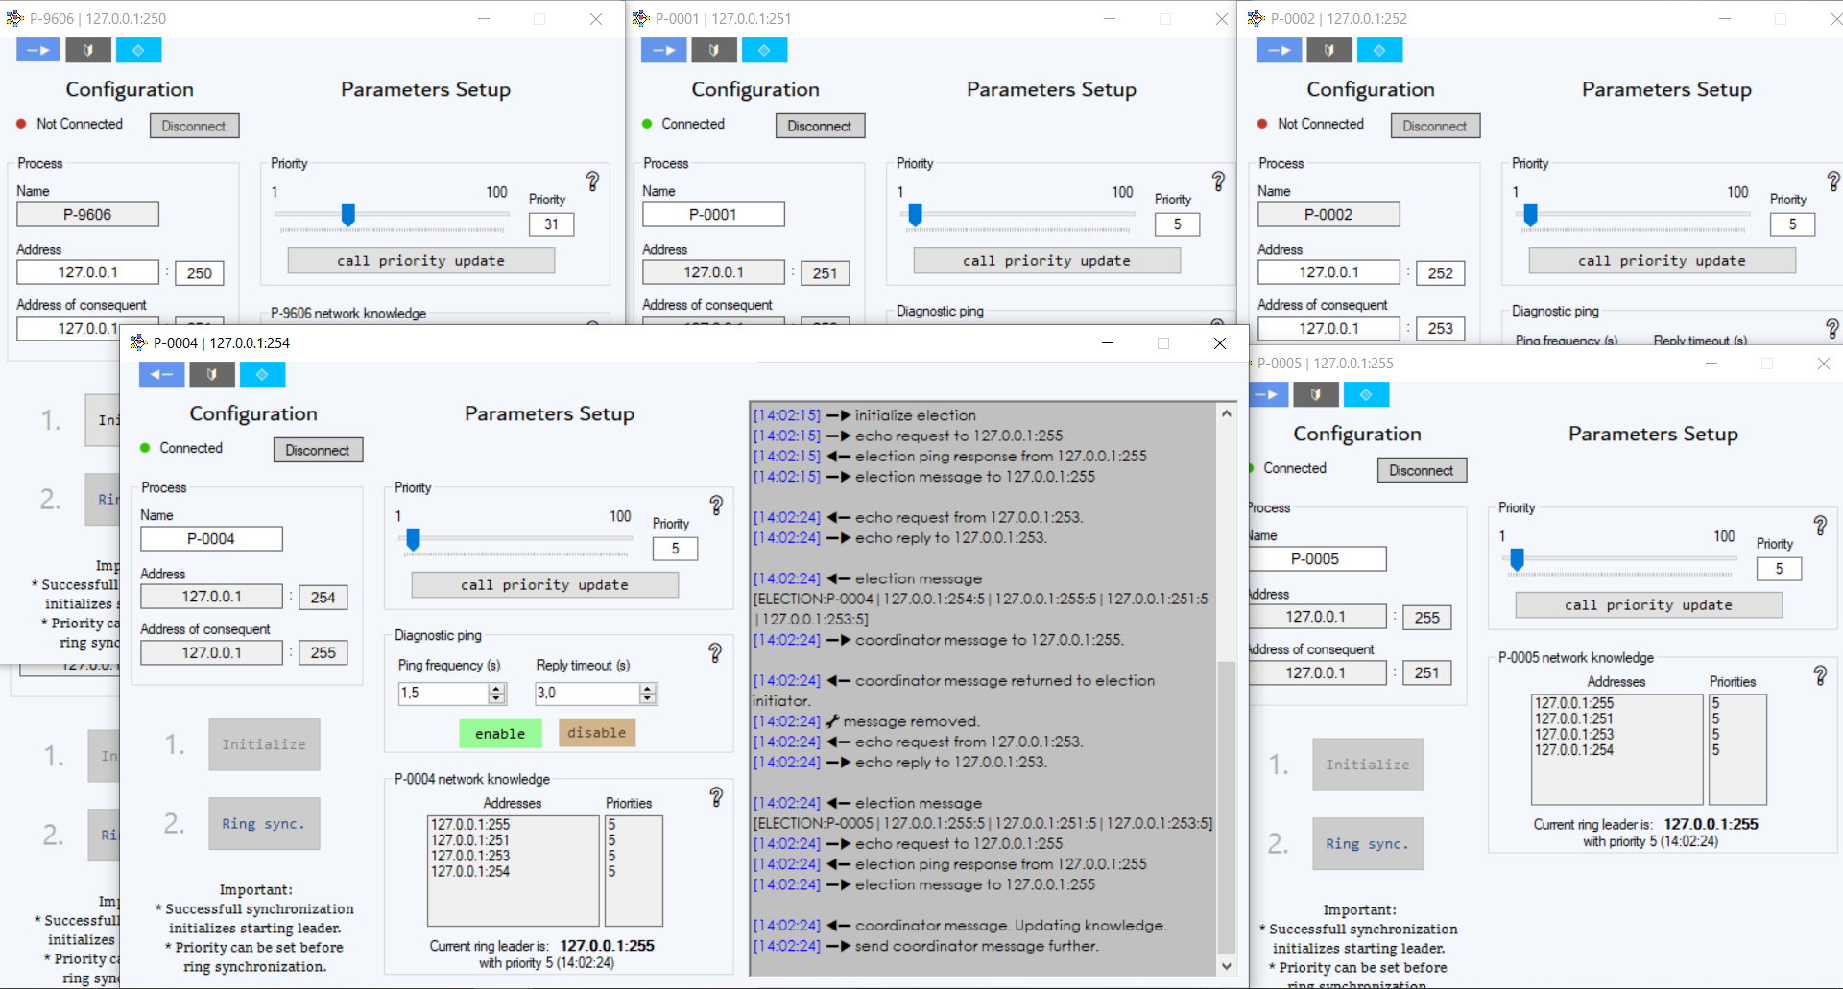Click the arrow log toggle icon in P-0001 window
1843x989 pixels.
tap(664, 50)
